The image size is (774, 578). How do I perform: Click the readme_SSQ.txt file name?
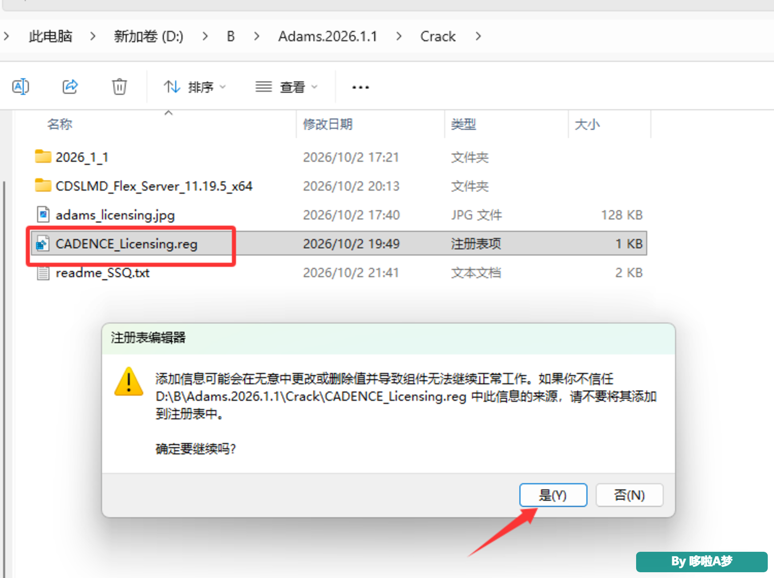102,273
